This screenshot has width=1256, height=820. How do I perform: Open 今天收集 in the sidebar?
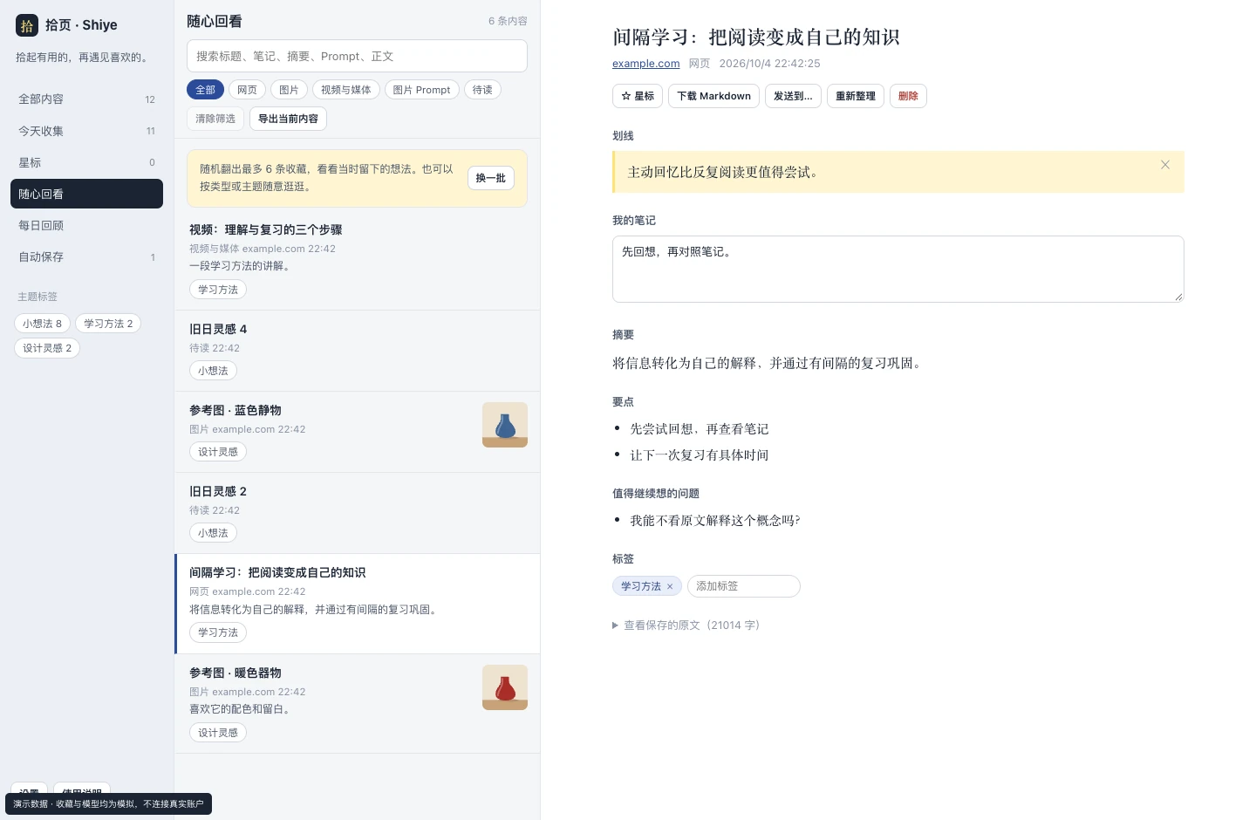[86, 131]
